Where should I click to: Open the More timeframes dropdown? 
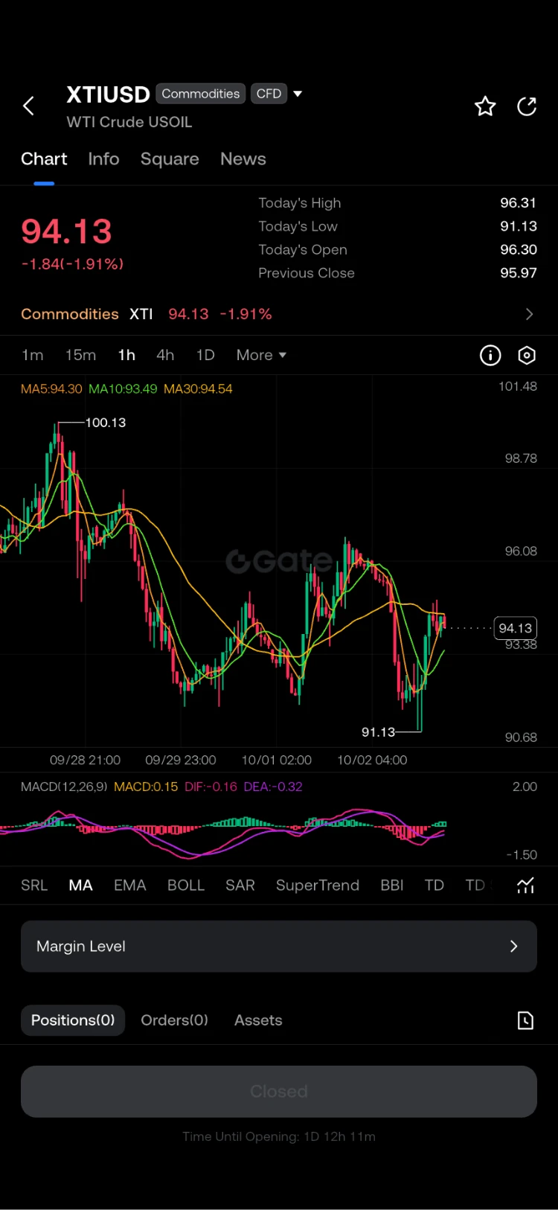[261, 356]
